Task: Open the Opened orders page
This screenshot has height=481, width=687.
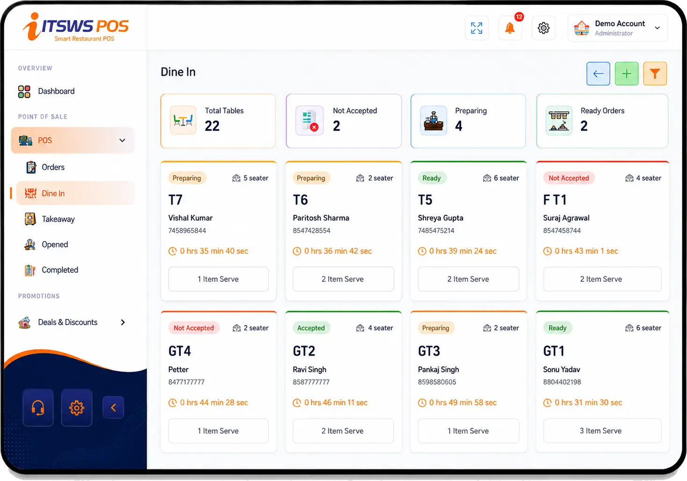Action: pyautogui.click(x=55, y=244)
